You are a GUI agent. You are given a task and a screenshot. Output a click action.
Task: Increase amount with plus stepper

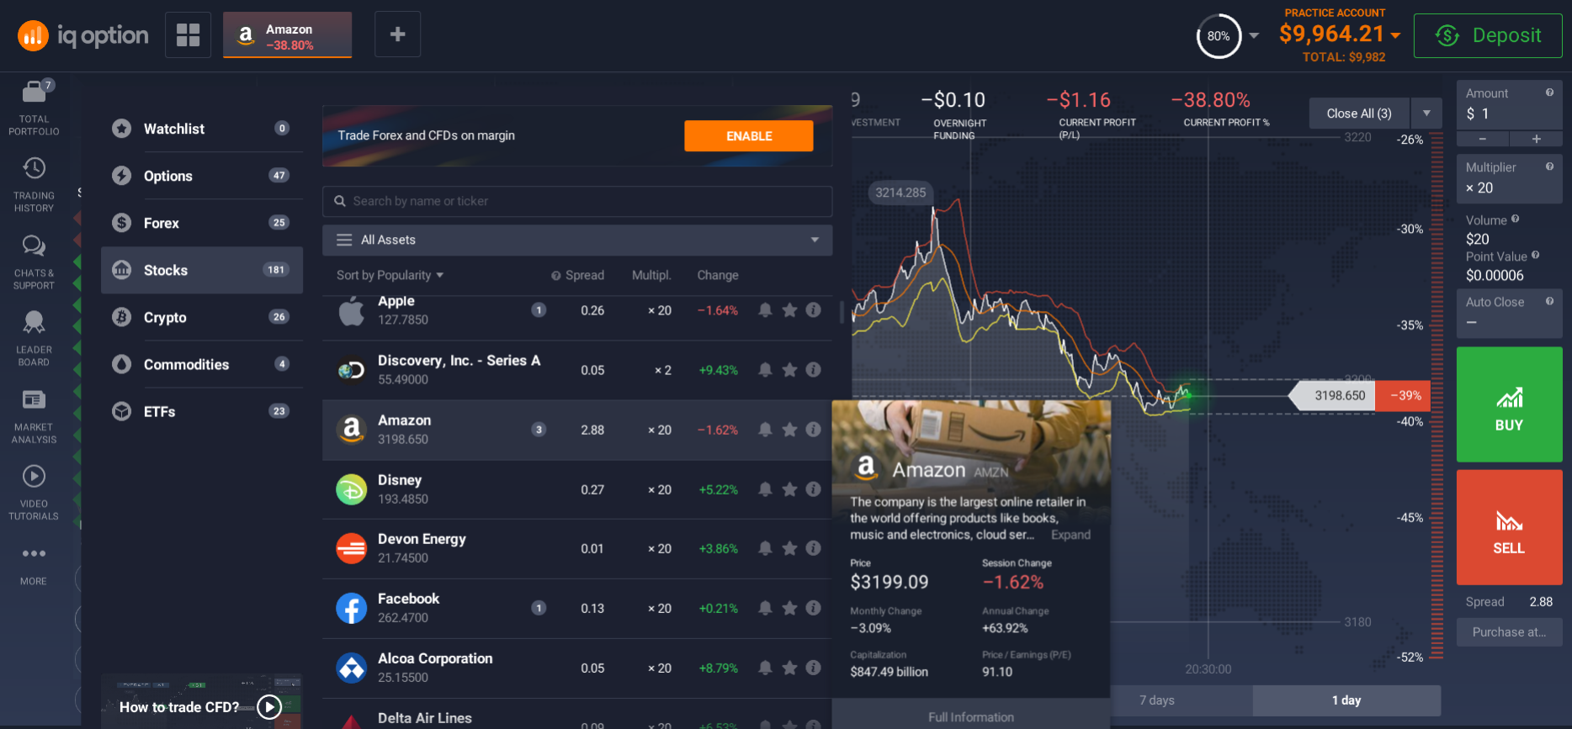point(1536,139)
